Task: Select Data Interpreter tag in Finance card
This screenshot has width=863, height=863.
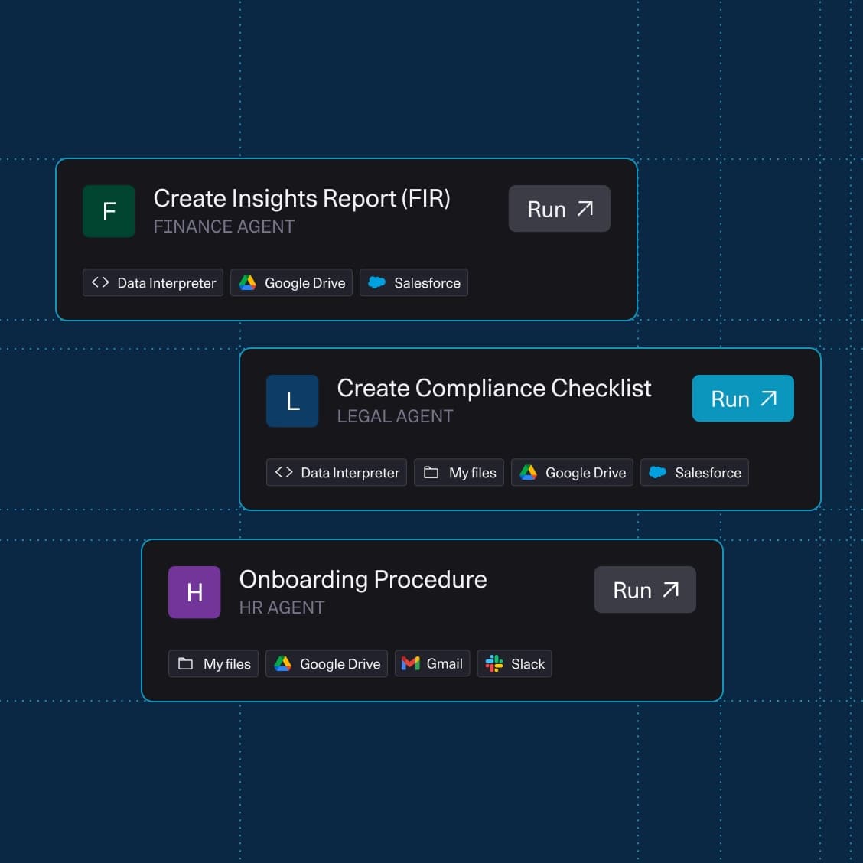Action: [x=153, y=283]
